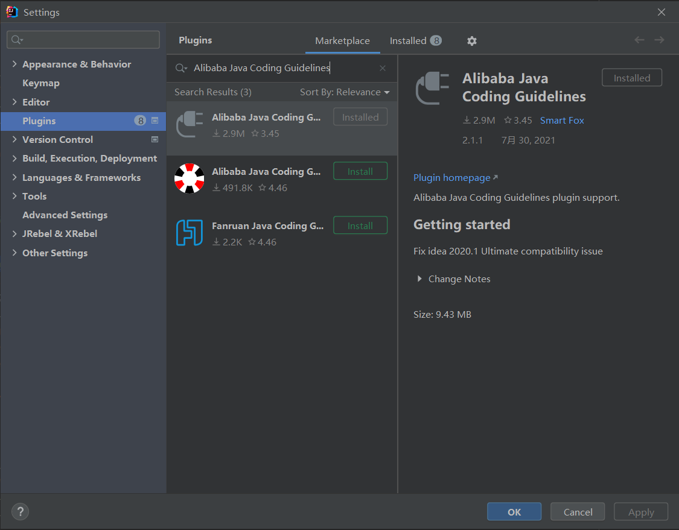679x530 pixels.
Task: Switch to the Marketplace tab
Action: (x=343, y=40)
